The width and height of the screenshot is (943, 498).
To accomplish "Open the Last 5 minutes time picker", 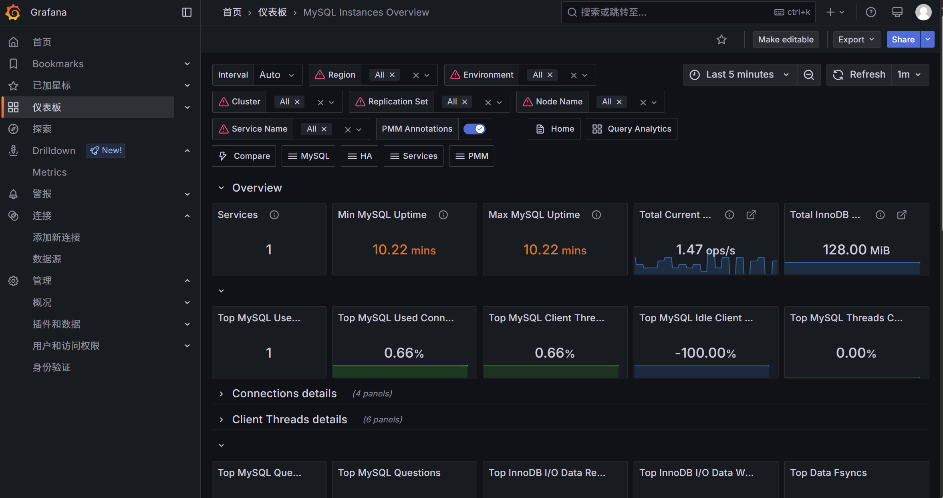I will pos(740,74).
